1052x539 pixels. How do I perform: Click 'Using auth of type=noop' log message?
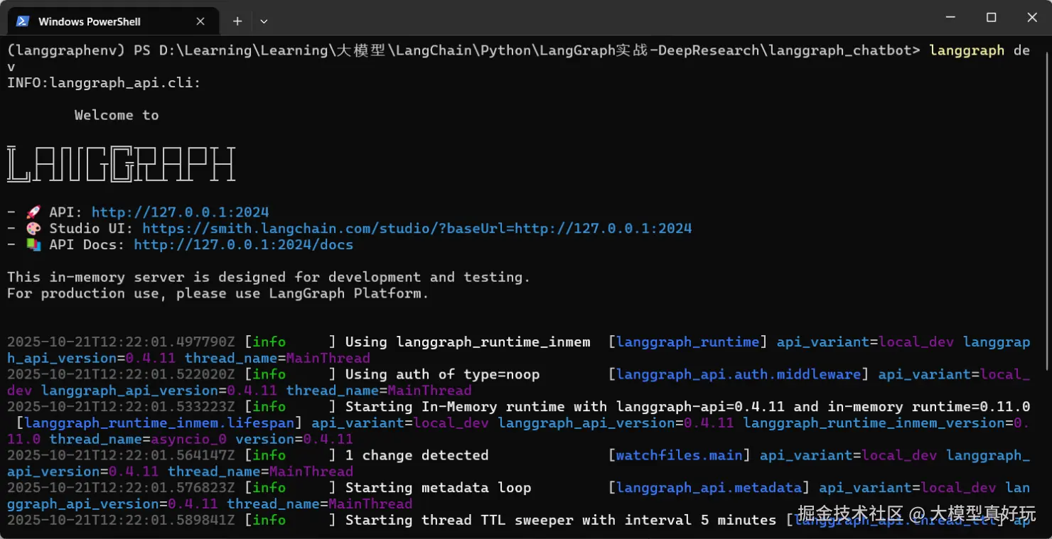click(442, 374)
